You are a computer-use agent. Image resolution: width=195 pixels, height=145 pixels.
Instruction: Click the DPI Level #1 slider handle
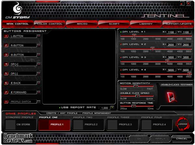134,36
